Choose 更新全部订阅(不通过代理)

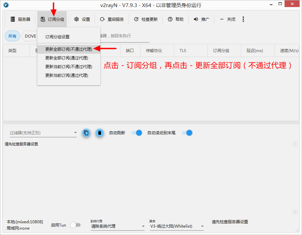pos(69,49)
